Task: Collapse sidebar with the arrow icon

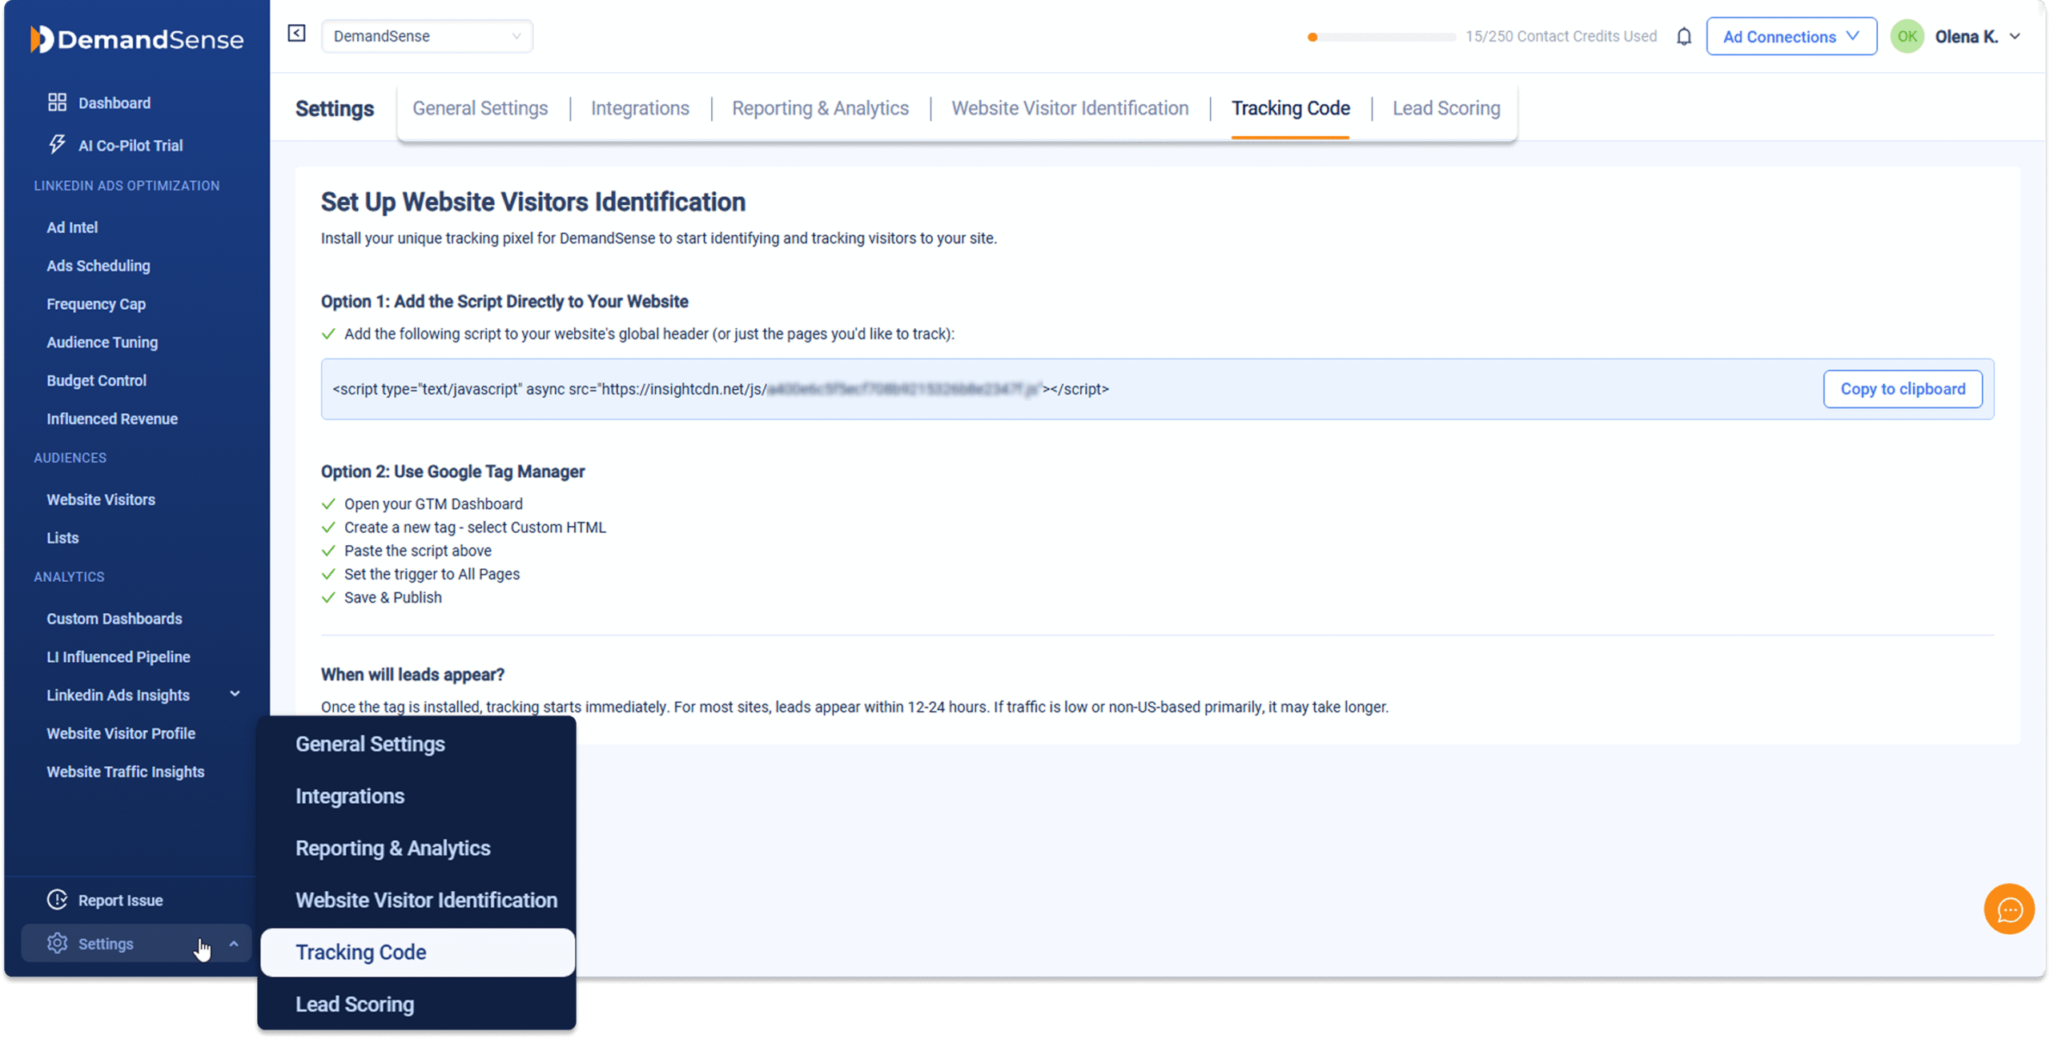Action: (296, 34)
